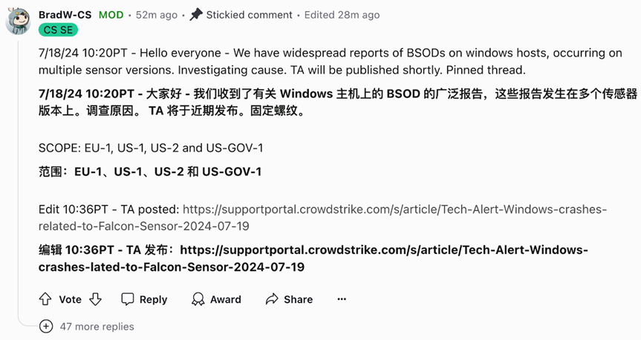Upvote the BradW-CS stickied comment

coord(45,299)
